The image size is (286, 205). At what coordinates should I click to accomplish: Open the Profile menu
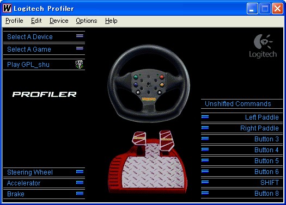[14, 21]
